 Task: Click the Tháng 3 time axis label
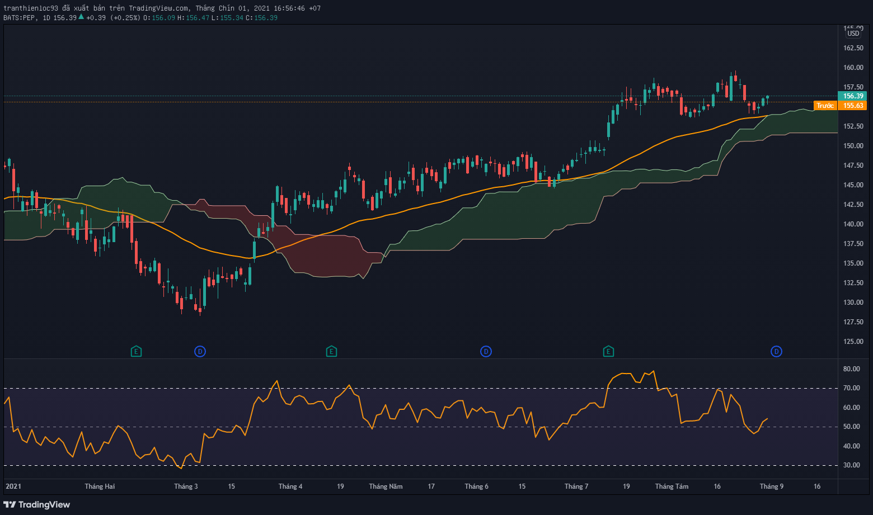[x=186, y=486]
